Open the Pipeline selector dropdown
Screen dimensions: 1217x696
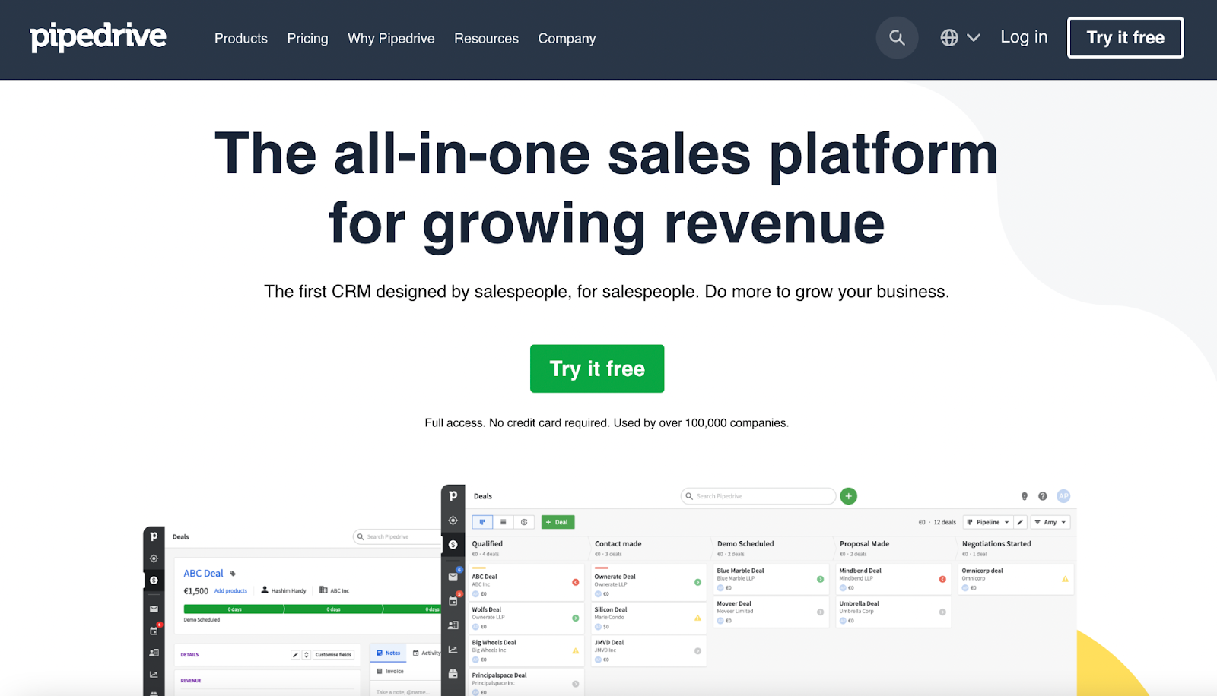coord(988,522)
